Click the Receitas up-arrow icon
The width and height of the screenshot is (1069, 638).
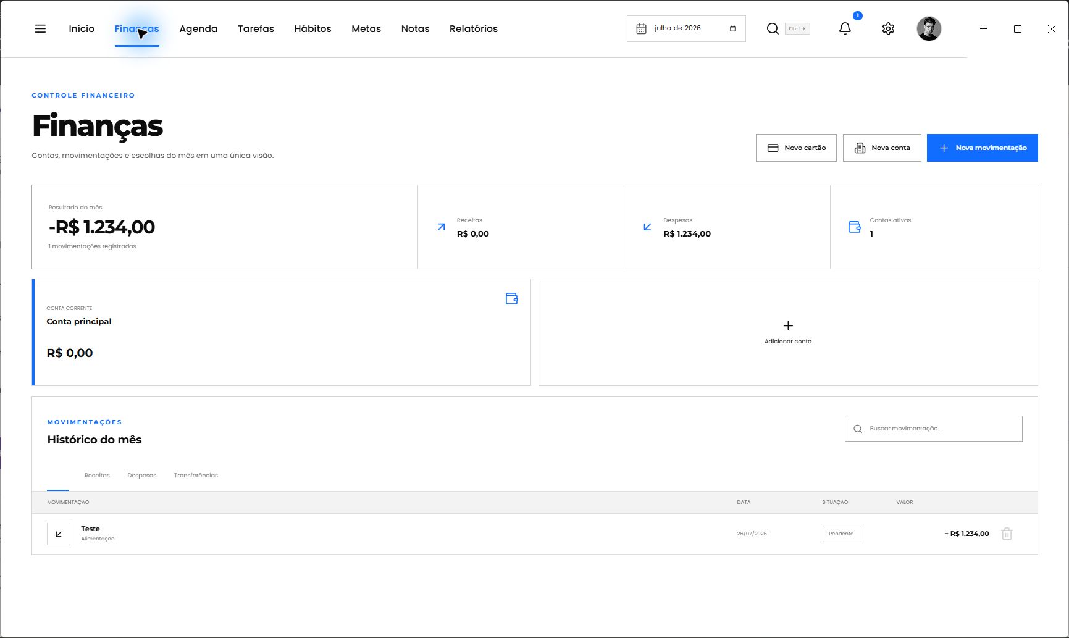tap(441, 227)
